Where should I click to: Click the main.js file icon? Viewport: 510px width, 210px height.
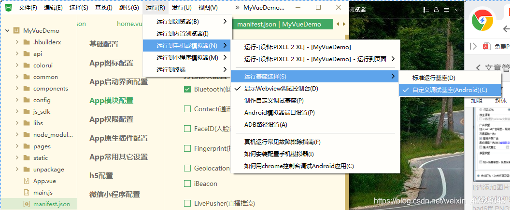pyautogui.click(x=27, y=193)
